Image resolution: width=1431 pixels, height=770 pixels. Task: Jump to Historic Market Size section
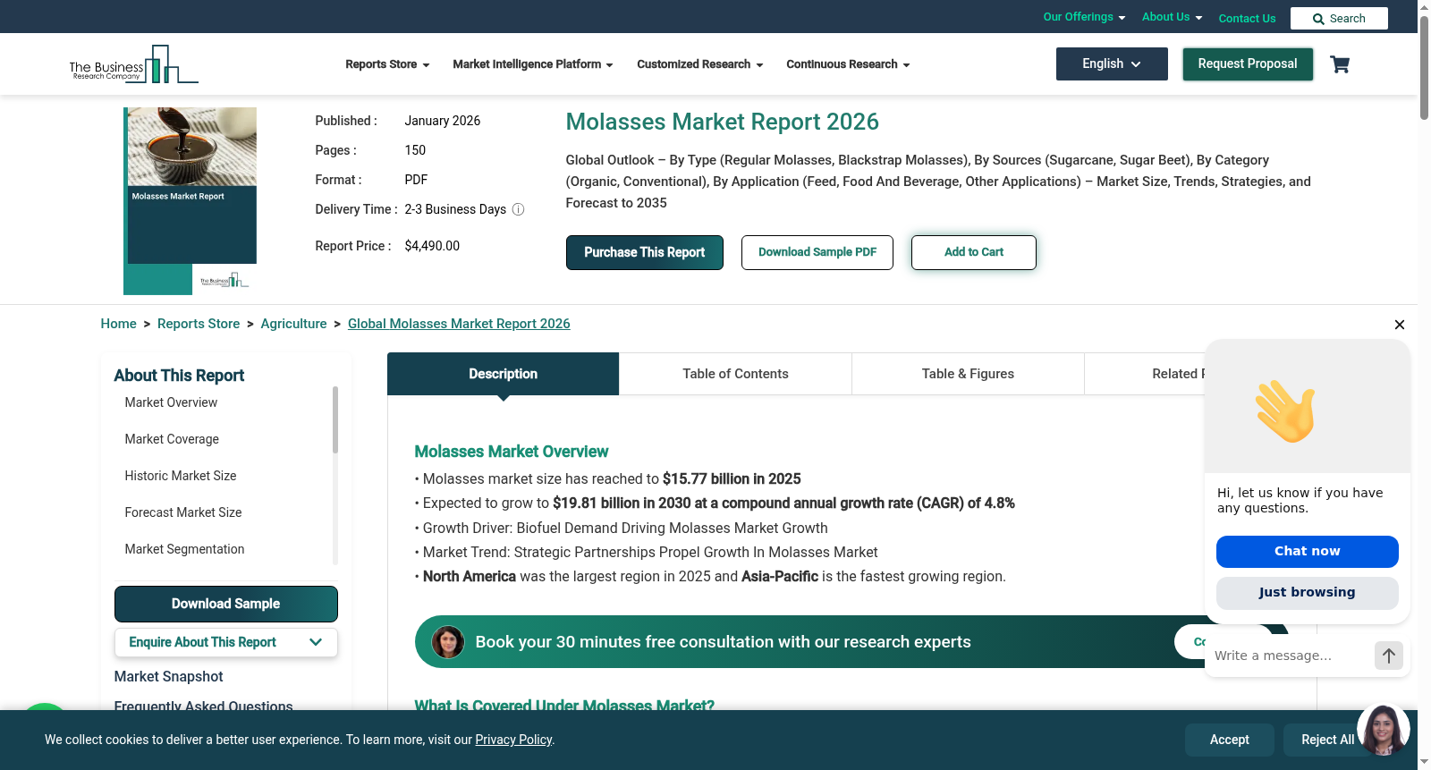[x=181, y=476]
